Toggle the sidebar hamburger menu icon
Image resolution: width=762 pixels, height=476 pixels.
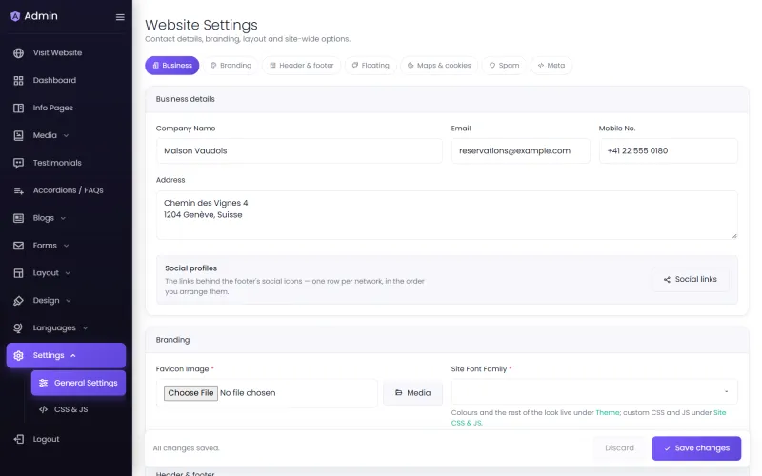[120, 17]
